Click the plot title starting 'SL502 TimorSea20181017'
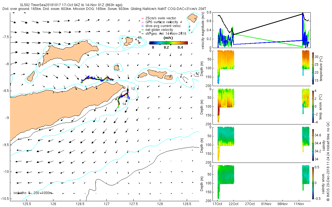Image resolution: width=332 pixels, height=207 pixels. 72,5
